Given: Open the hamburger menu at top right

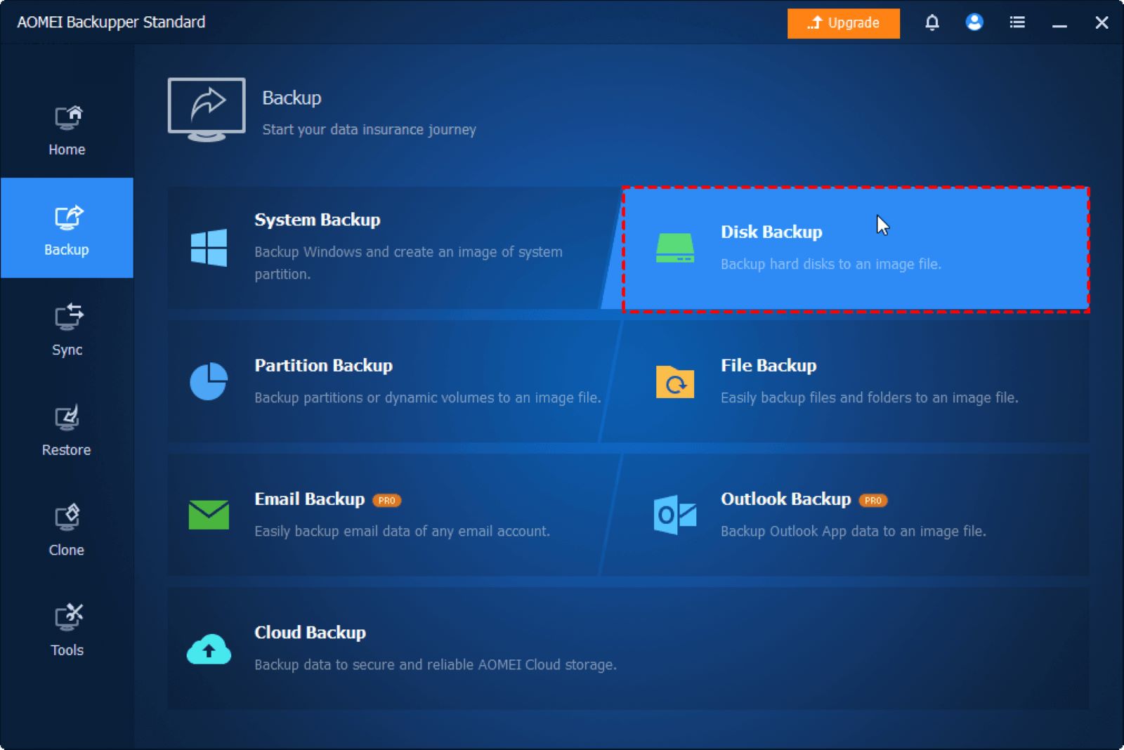Looking at the screenshot, I should [1017, 22].
